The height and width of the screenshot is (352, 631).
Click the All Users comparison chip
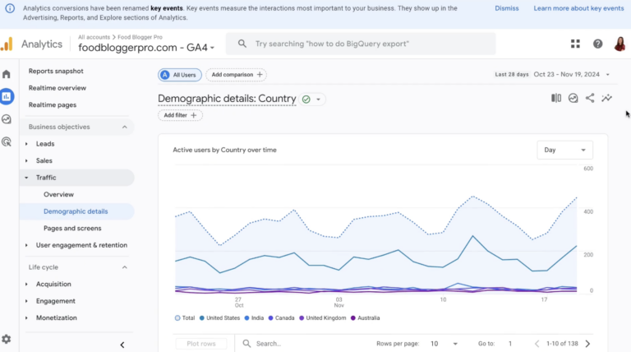coord(180,75)
